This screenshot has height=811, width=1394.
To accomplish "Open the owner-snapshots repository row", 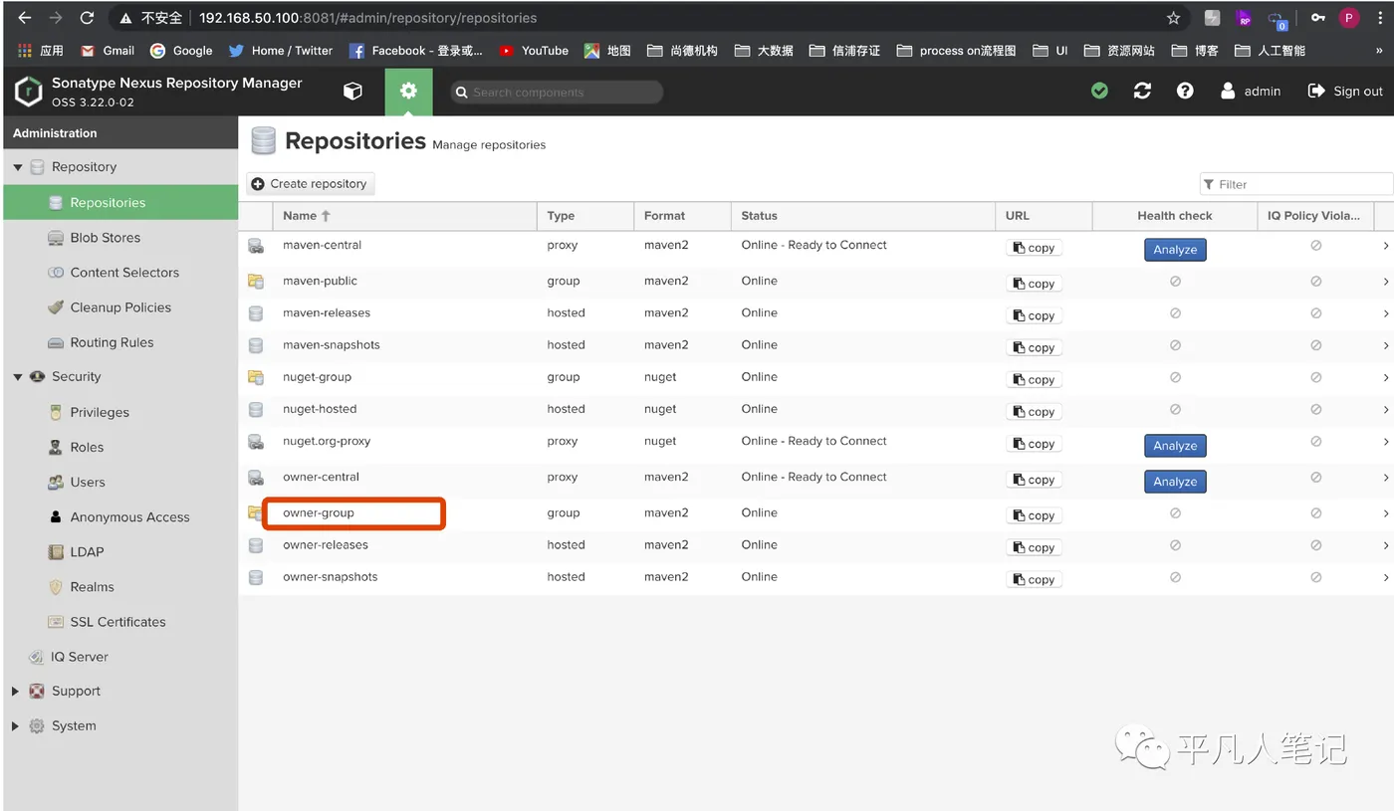I will [x=815, y=577].
